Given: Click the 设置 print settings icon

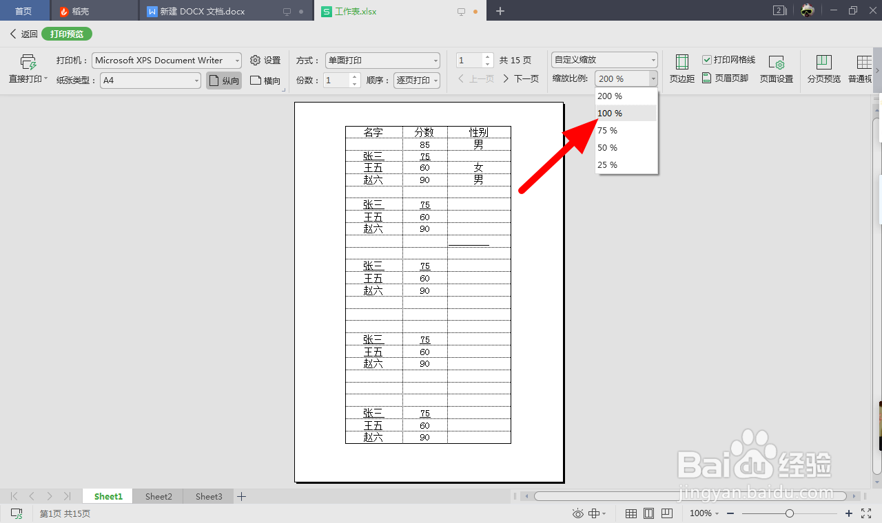Looking at the screenshot, I should [265, 60].
